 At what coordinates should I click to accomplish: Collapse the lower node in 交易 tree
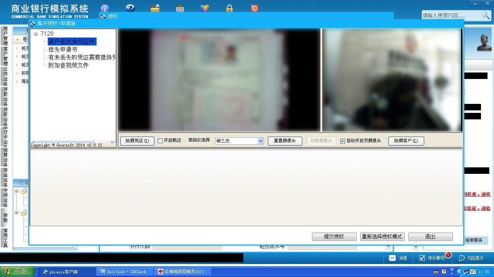tap(17, 213)
